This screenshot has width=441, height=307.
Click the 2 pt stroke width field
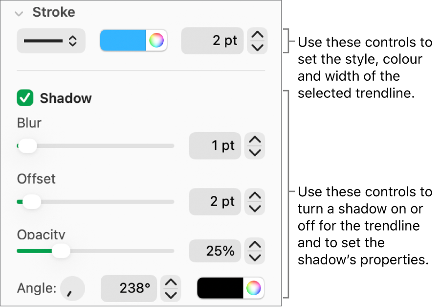[x=212, y=41]
